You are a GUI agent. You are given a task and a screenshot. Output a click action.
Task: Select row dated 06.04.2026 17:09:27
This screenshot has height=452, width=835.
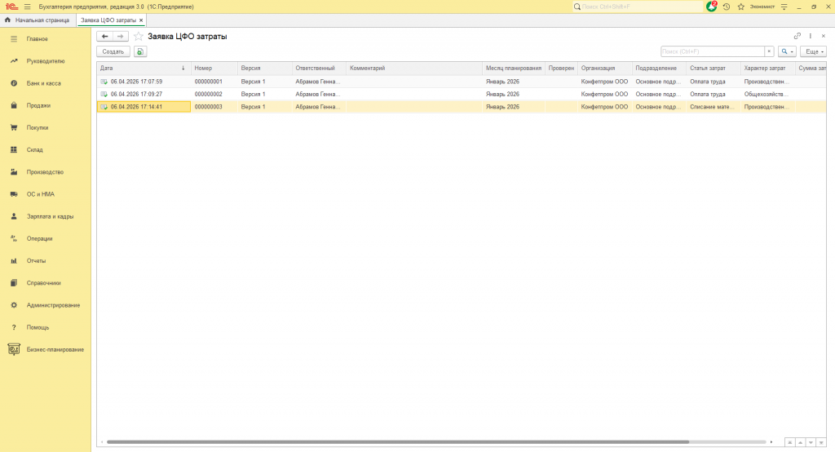(x=462, y=95)
